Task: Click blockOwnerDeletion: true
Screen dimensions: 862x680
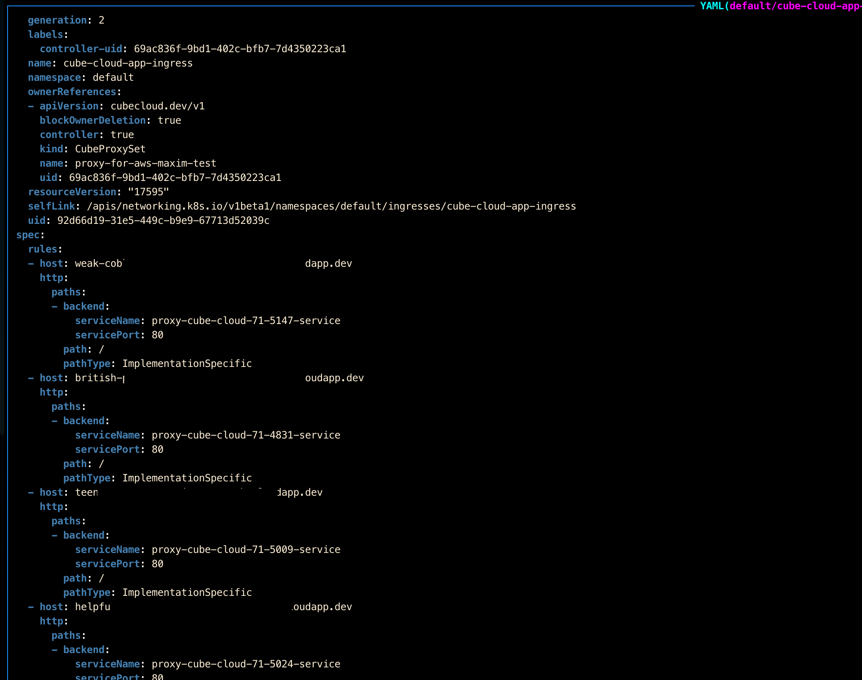Action: pos(110,120)
